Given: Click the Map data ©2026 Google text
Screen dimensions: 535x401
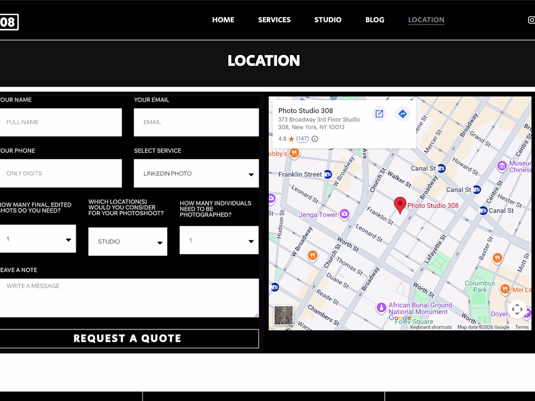Looking at the screenshot, I should pos(483,327).
